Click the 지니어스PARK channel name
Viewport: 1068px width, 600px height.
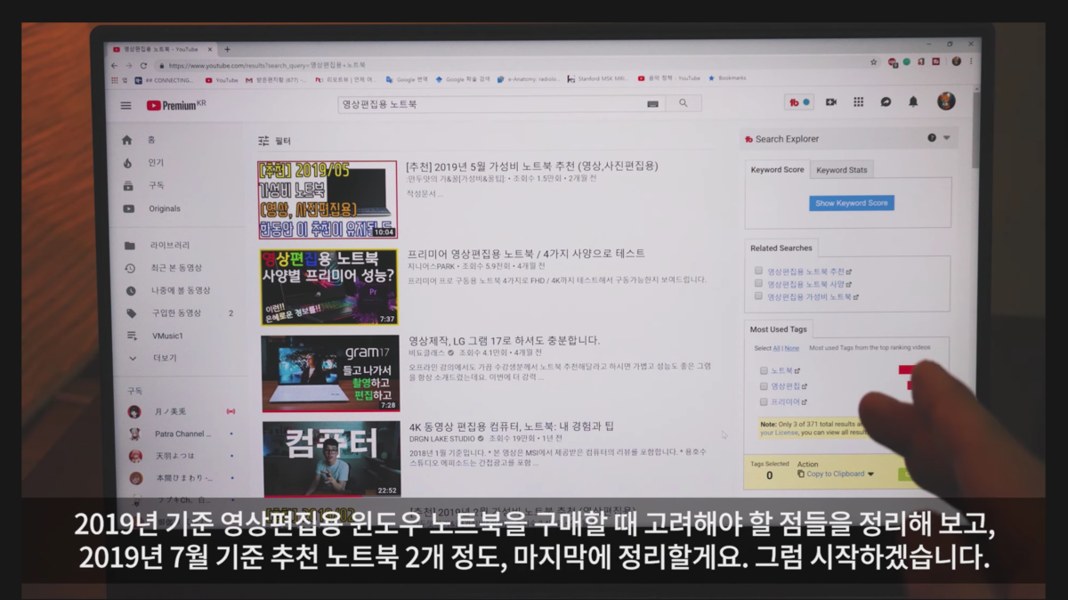[432, 266]
